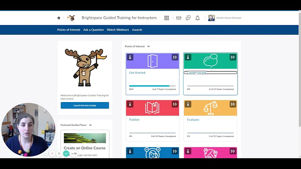Fast-forward icon on the blue bottom card

(175, 151)
